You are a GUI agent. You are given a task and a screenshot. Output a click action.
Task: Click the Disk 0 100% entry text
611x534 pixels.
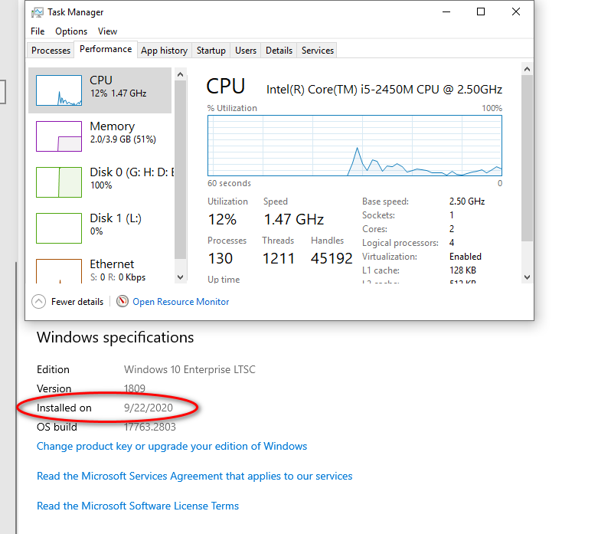tap(100, 185)
